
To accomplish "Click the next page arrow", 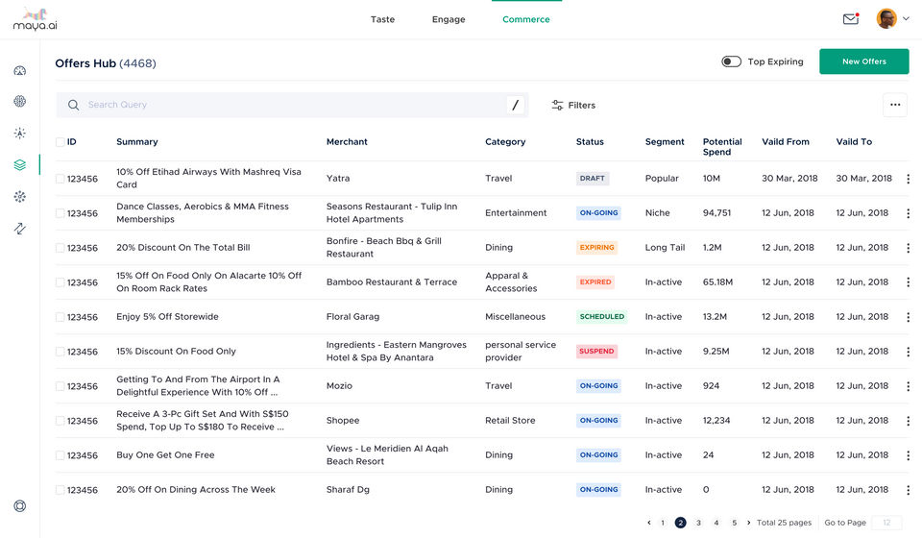I will pyautogui.click(x=748, y=523).
